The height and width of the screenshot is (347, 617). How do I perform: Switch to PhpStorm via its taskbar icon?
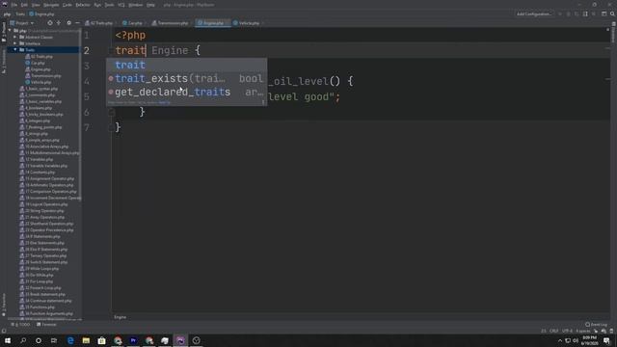coord(180,340)
